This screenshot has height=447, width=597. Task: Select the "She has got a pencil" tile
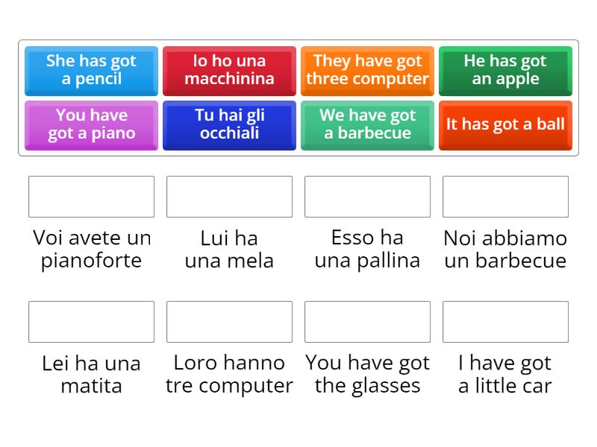click(90, 70)
